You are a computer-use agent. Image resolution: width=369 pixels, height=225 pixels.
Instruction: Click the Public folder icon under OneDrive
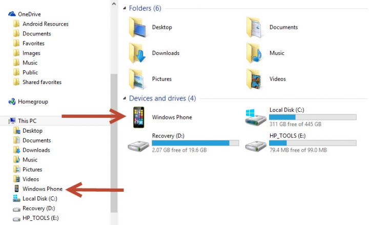16,72
